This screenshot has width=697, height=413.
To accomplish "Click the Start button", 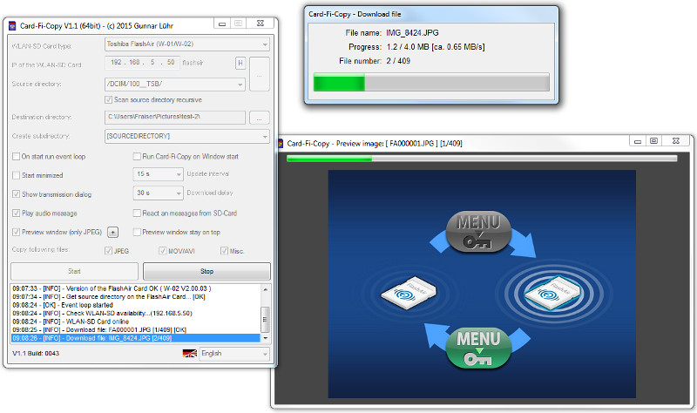I will coord(74,271).
